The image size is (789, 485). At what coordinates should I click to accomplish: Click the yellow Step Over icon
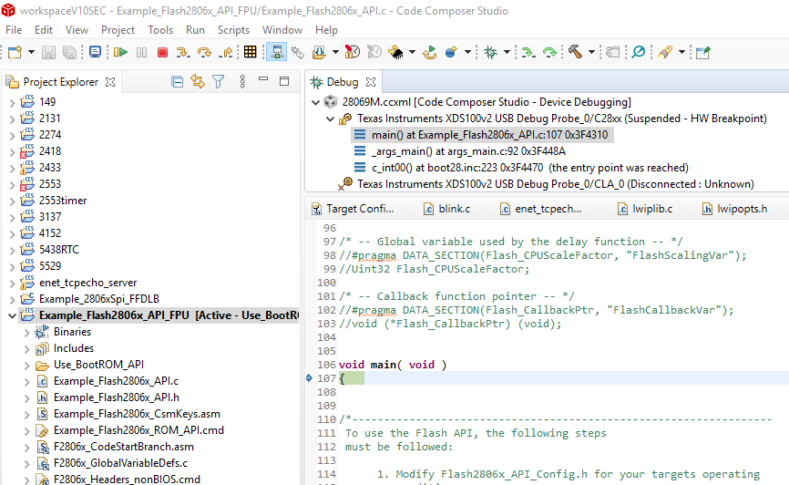pos(204,52)
